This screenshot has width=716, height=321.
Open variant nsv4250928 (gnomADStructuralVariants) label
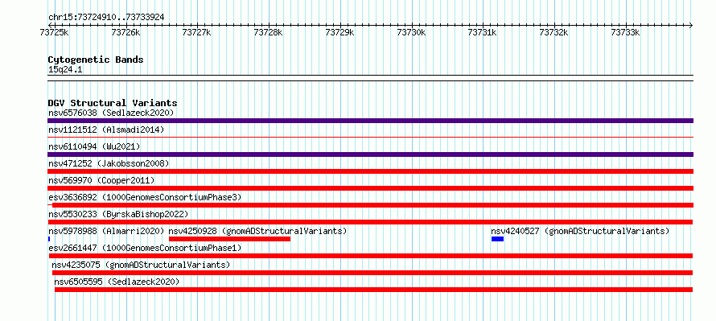258,231
